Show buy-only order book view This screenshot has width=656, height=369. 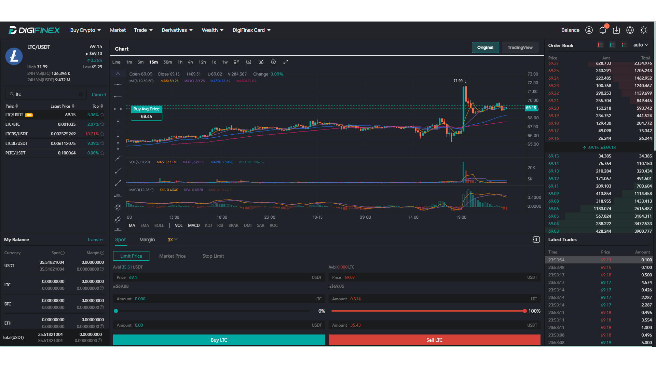612,45
